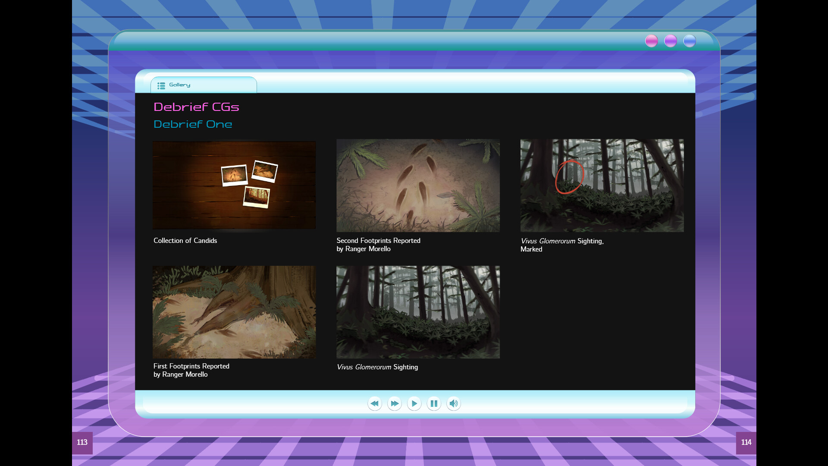Viewport: 828px width, 466px height.
Task: Click the 'Debrief One' subheading
Action: 193,124
